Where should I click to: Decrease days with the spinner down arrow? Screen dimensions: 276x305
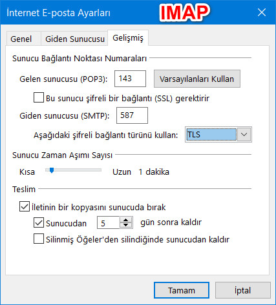click(126, 226)
